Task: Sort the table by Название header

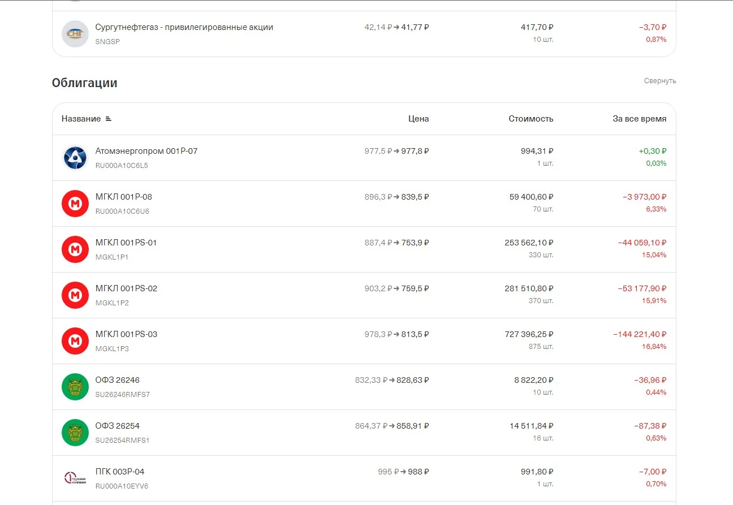Action: click(x=81, y=119)
